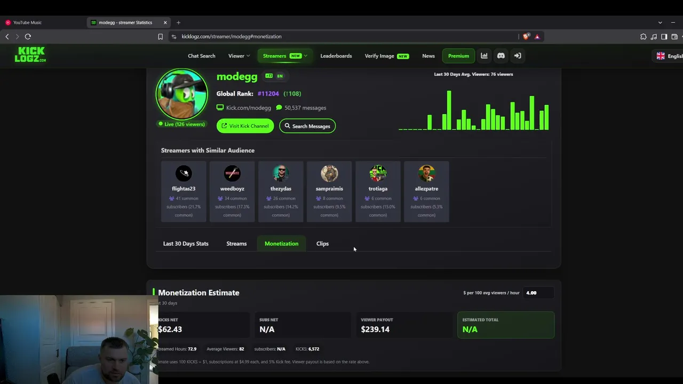The image size is (683, 384).
Task: Switch to the Streams tab
Action: click(x=236, y=244)
